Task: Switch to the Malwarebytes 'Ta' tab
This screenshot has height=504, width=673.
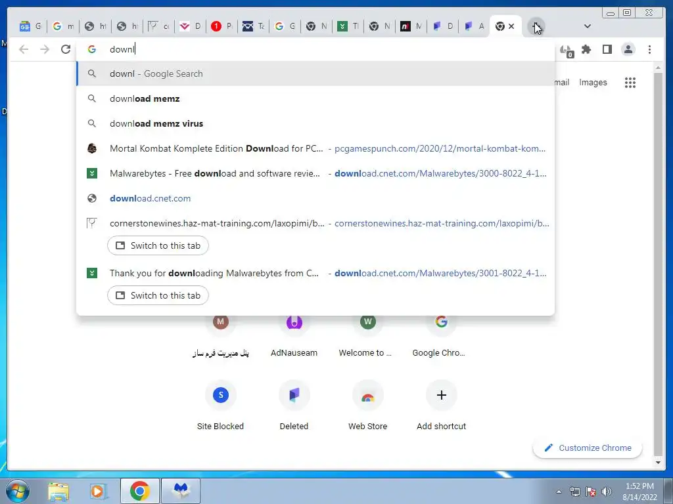Action: coord(253,26)
